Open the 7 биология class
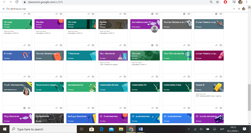The height and width of the screenshot is (133, 251). (74, 53)
